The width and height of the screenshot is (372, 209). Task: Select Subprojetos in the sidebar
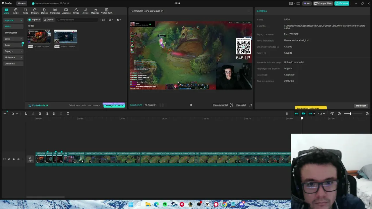[x=11, y=33]
